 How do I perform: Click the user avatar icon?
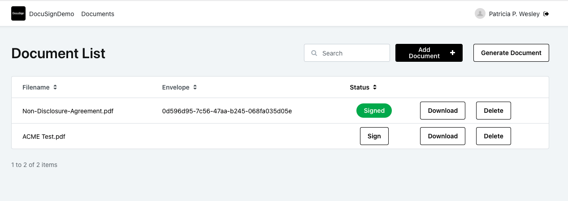(x=480, y=13)
